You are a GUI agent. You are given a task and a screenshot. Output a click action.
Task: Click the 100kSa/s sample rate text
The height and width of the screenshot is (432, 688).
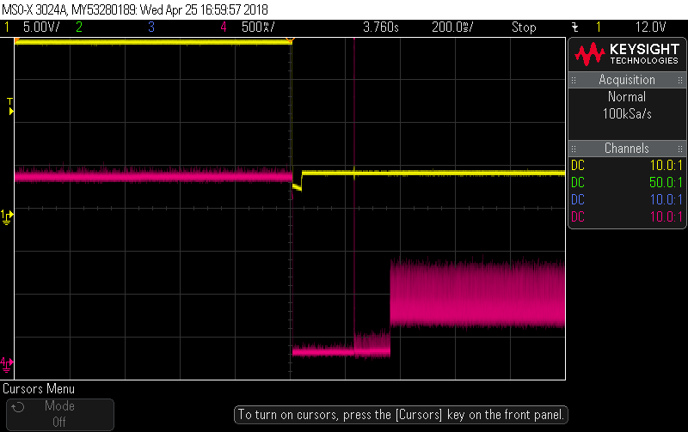627,114
